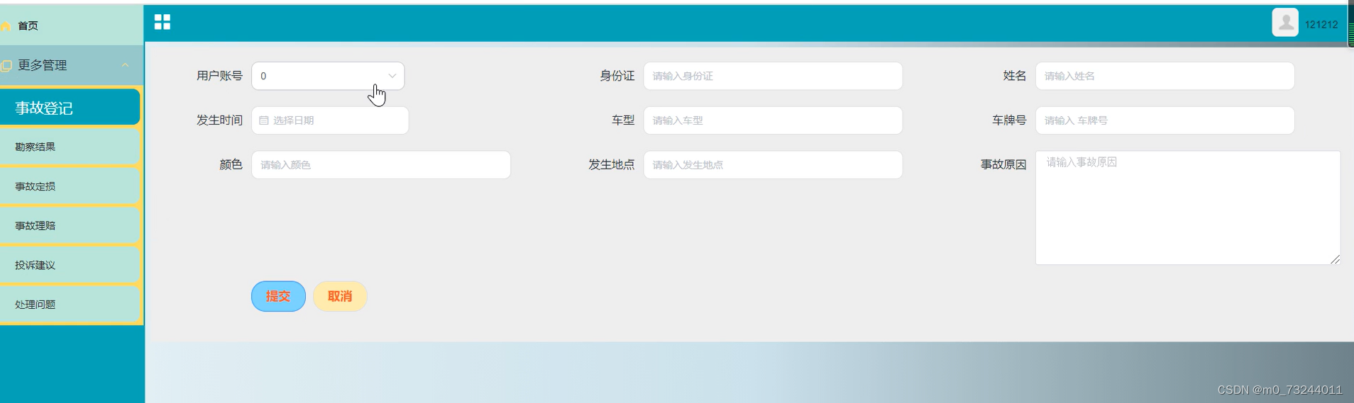Click the 更多管理 menu icon
The height and width of the screenshot is (403, 1354).
6,65
